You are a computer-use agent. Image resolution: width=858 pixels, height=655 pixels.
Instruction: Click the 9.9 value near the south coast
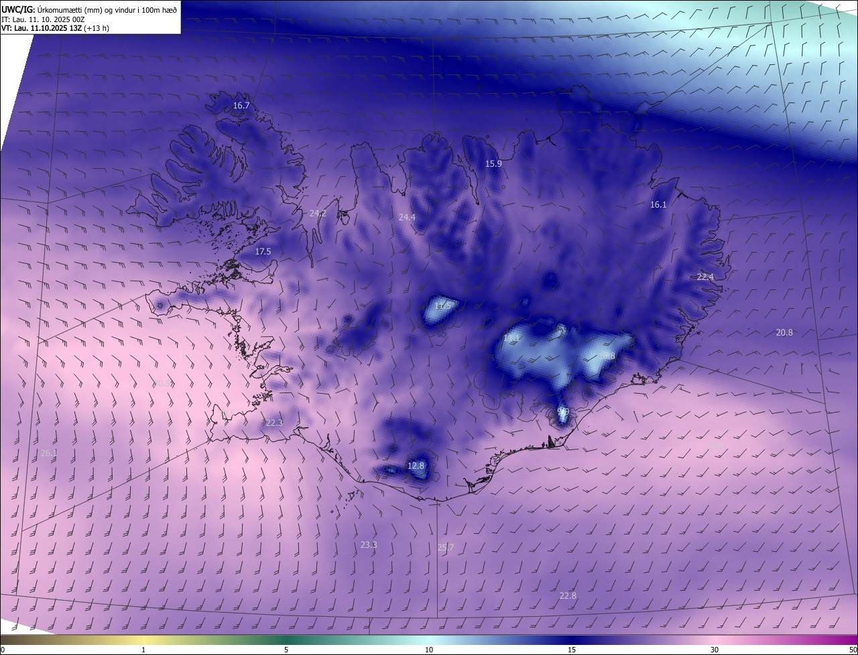[x=563, y=411]
